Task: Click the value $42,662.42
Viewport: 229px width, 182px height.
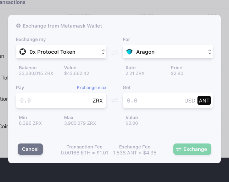Action: pos(77,74)
